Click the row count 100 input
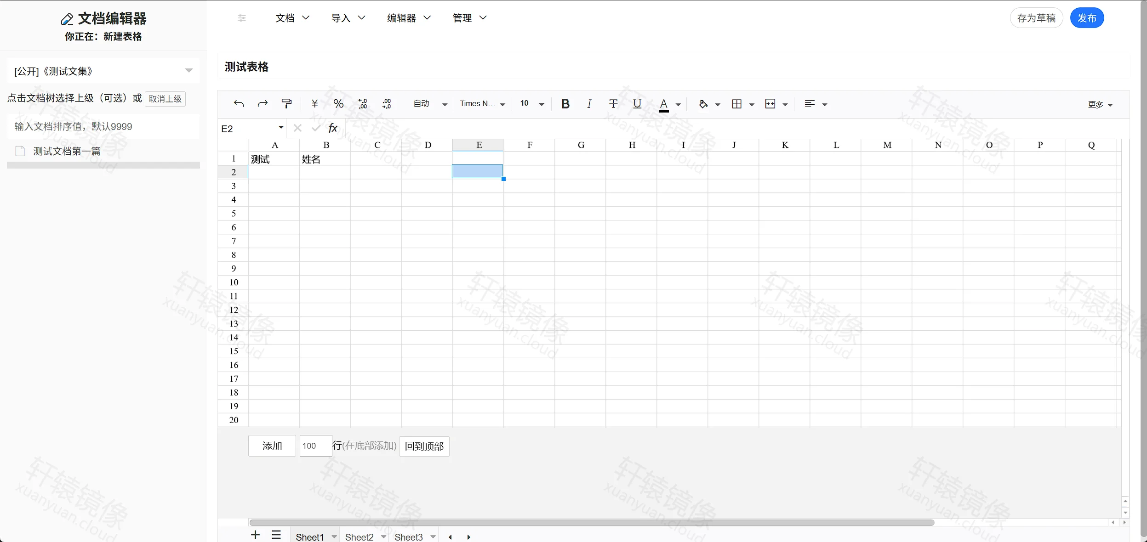The width and height of the screenshot is (1147, 542). click(316, 446)
